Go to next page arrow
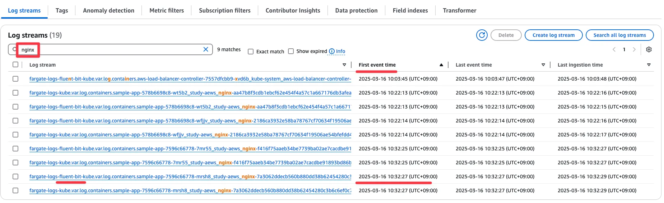This screenshot has width=664, height=203. tap(634, 49)
